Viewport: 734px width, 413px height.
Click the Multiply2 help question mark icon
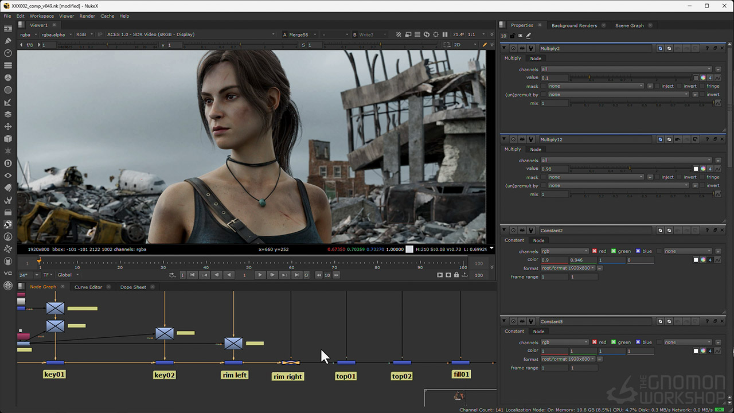pyautogui.click(x=707, y=48)
